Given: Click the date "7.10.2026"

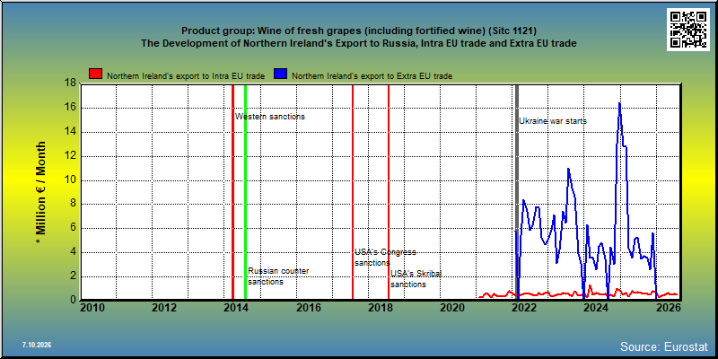Looking at the screenshot, I should pyautogui.click(x=37, y=345).
